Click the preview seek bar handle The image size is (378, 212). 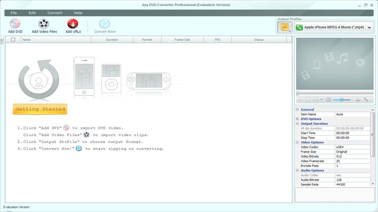(298, 93)
